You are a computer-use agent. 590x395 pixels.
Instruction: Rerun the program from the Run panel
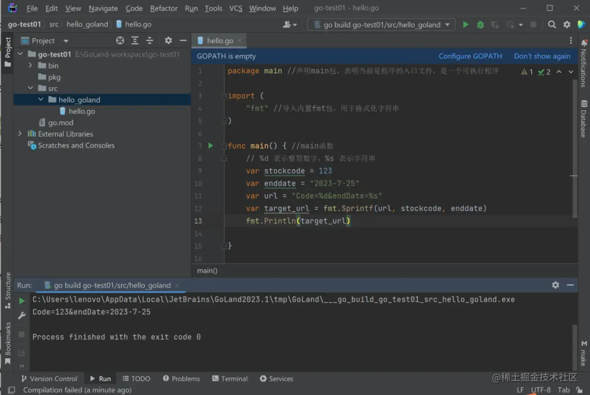tap(22, 301)
